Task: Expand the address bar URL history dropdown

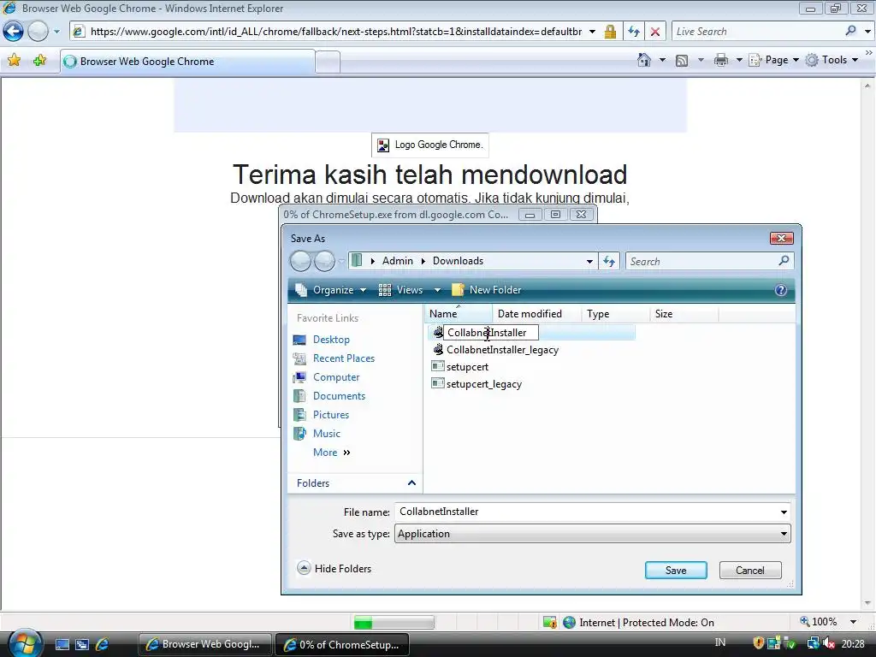Action: pos(592,32)
